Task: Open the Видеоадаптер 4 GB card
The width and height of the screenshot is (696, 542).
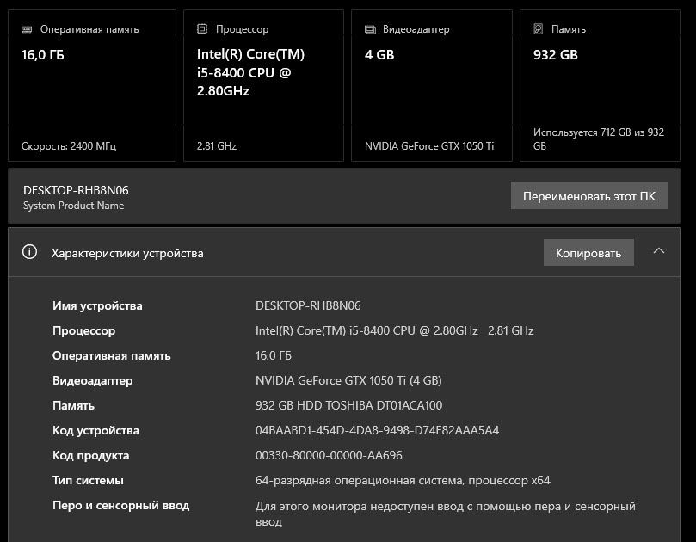Action: click(431, 86)
